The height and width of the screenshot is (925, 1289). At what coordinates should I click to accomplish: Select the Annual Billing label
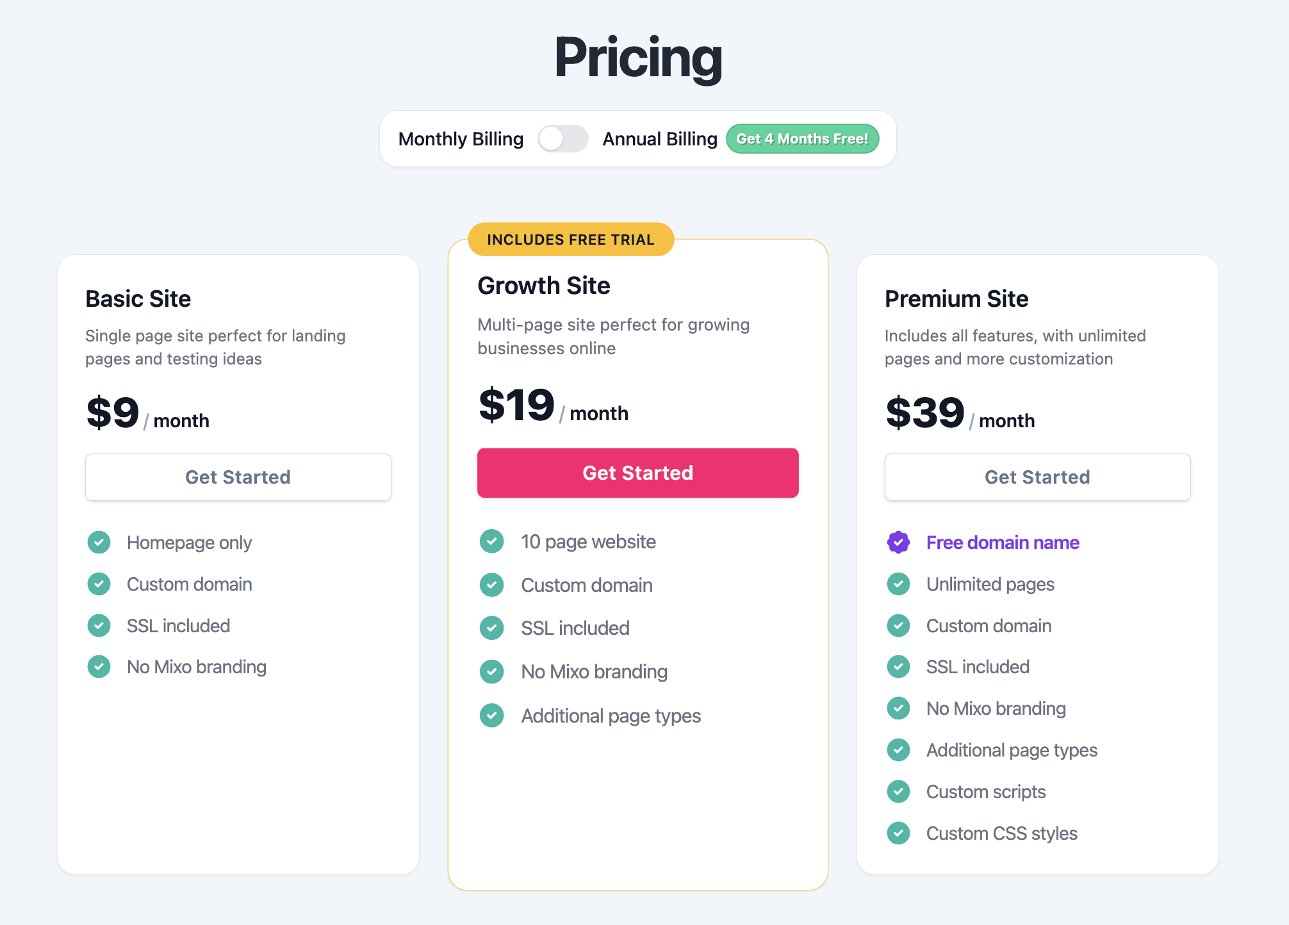pos(660,139)
